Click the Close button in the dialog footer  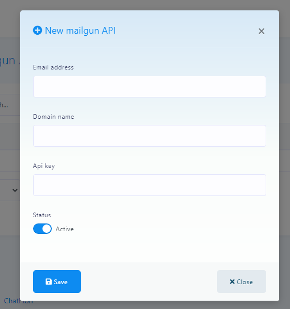click(241, 282)
